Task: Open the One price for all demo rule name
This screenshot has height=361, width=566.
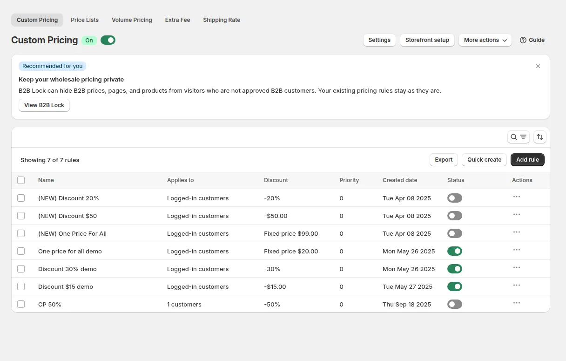Action: (70, 251)
